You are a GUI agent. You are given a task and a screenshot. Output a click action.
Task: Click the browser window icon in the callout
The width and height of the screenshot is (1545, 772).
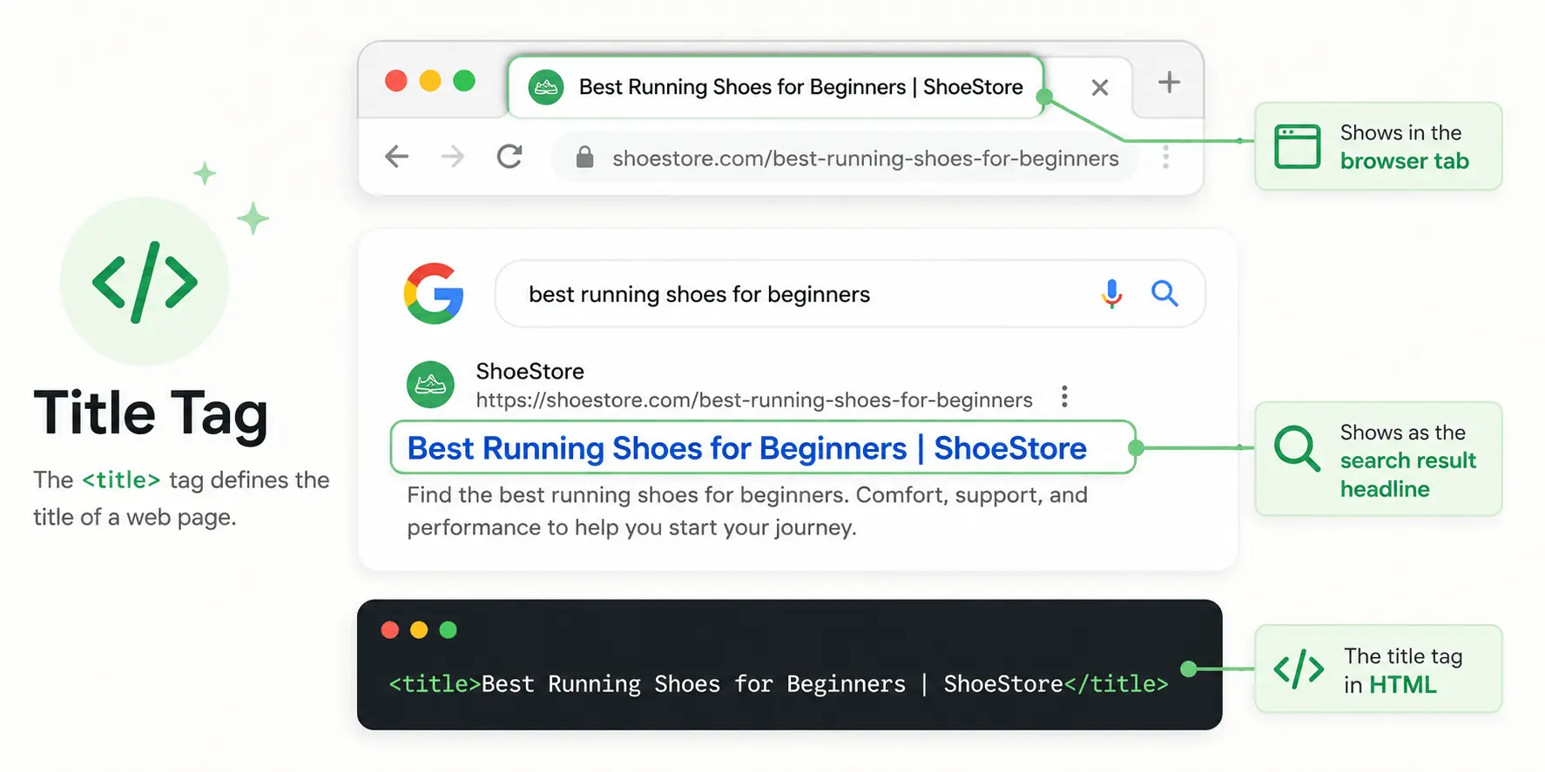click(x=1298, y=146)
